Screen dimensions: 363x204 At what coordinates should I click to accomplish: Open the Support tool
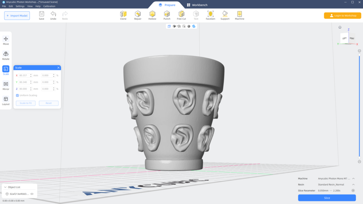point(225,15)
